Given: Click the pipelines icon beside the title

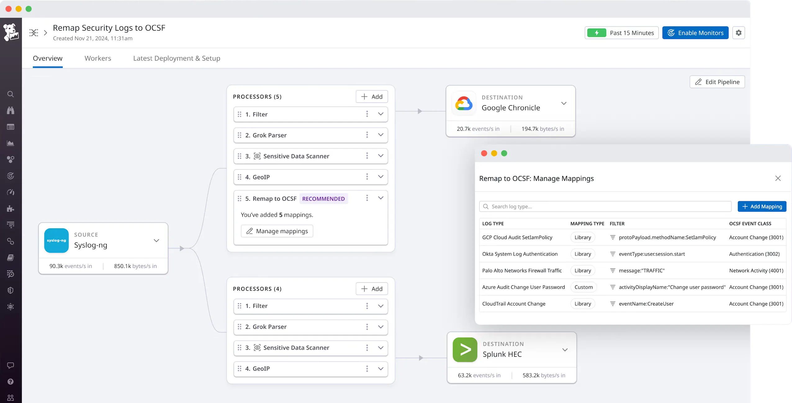Looking at the screenshot, I should tap(34, 33).
